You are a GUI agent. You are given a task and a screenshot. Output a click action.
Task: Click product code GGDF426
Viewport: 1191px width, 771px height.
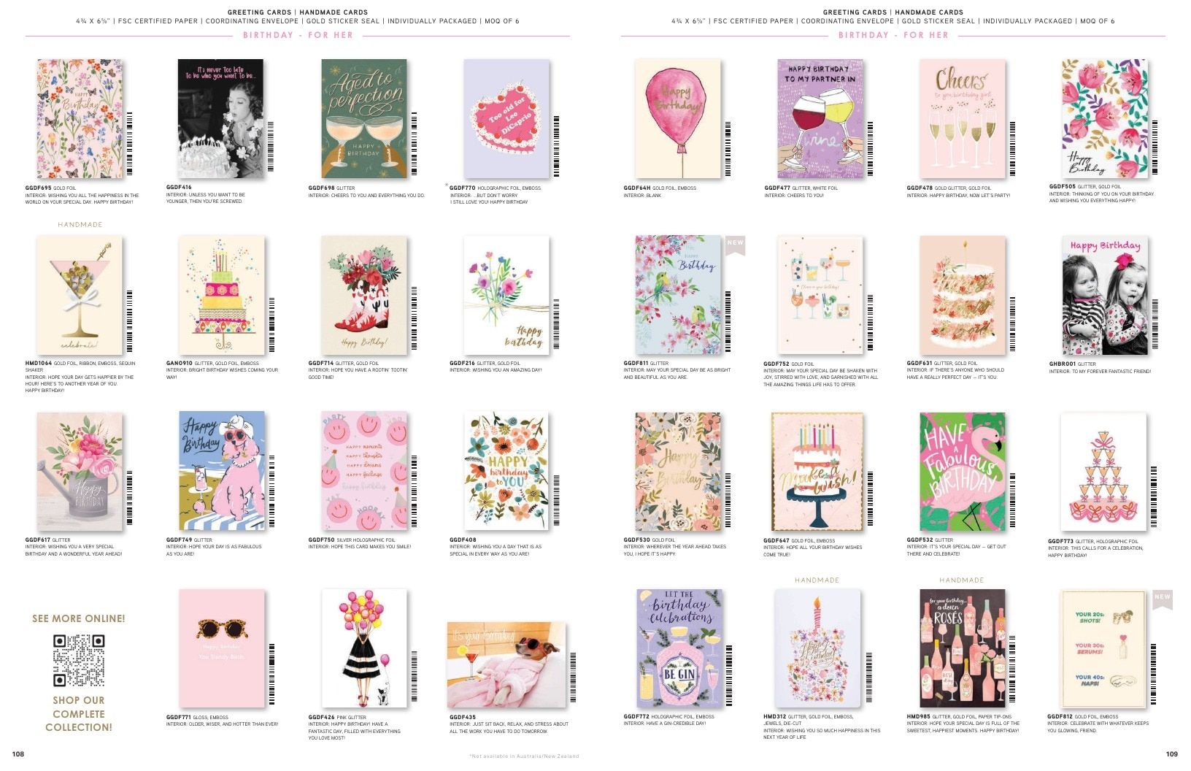click(x=321, y=718)
